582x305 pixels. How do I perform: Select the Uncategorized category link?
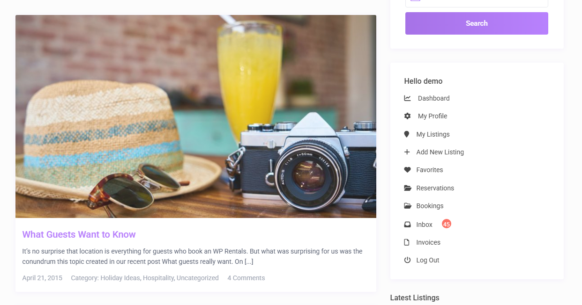(x=198, y=278)
